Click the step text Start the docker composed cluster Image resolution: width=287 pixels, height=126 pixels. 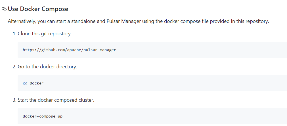click(x=56, y=100)
